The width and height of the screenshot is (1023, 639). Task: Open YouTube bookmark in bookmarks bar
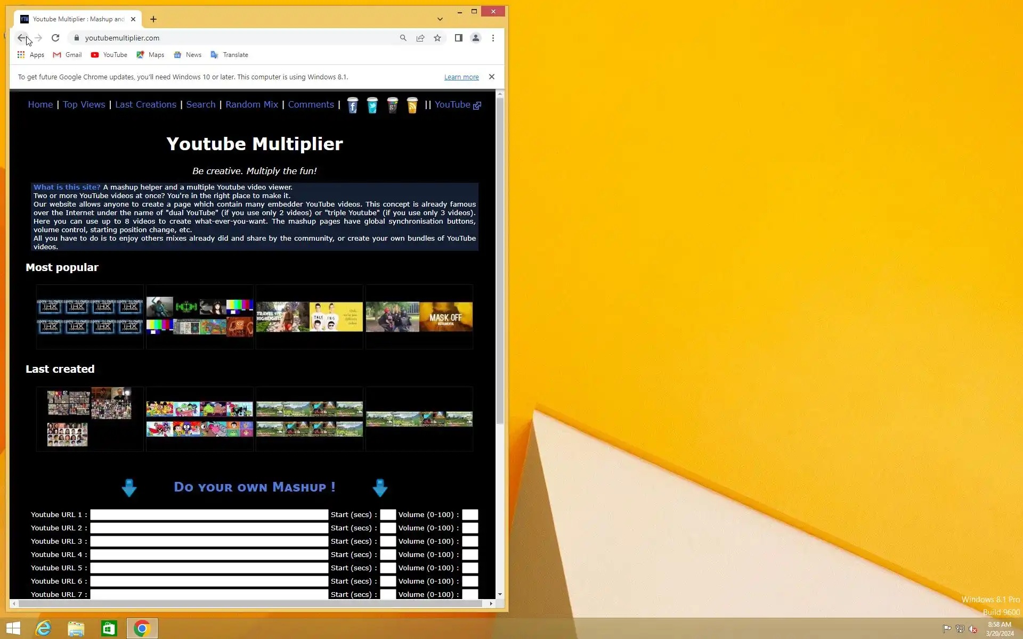click(x=109, y=55)
